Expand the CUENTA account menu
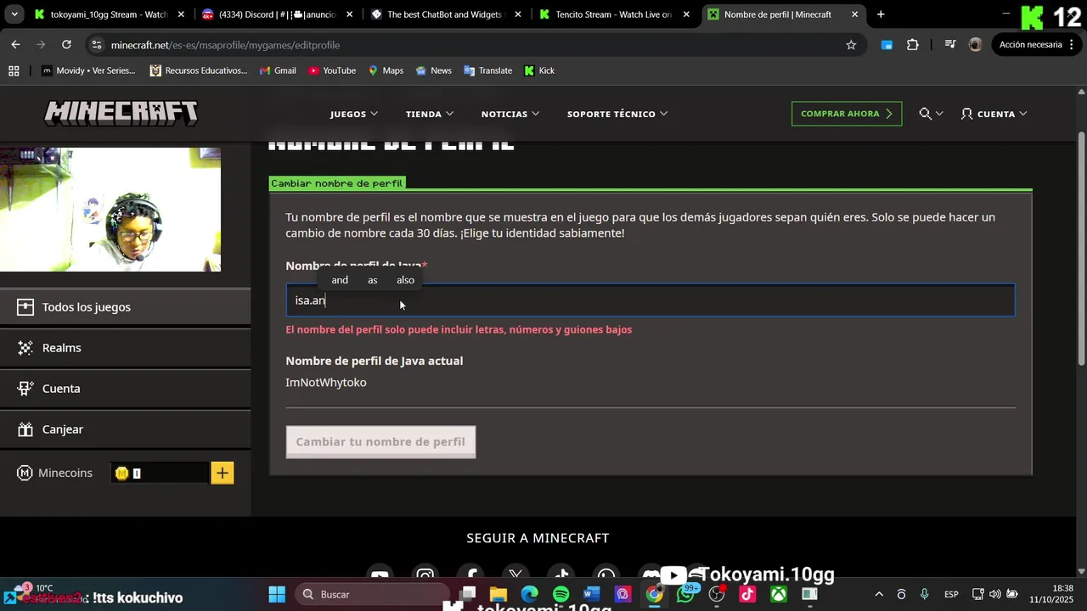Viewport: 1087px width, 611px height. (994, 114)
